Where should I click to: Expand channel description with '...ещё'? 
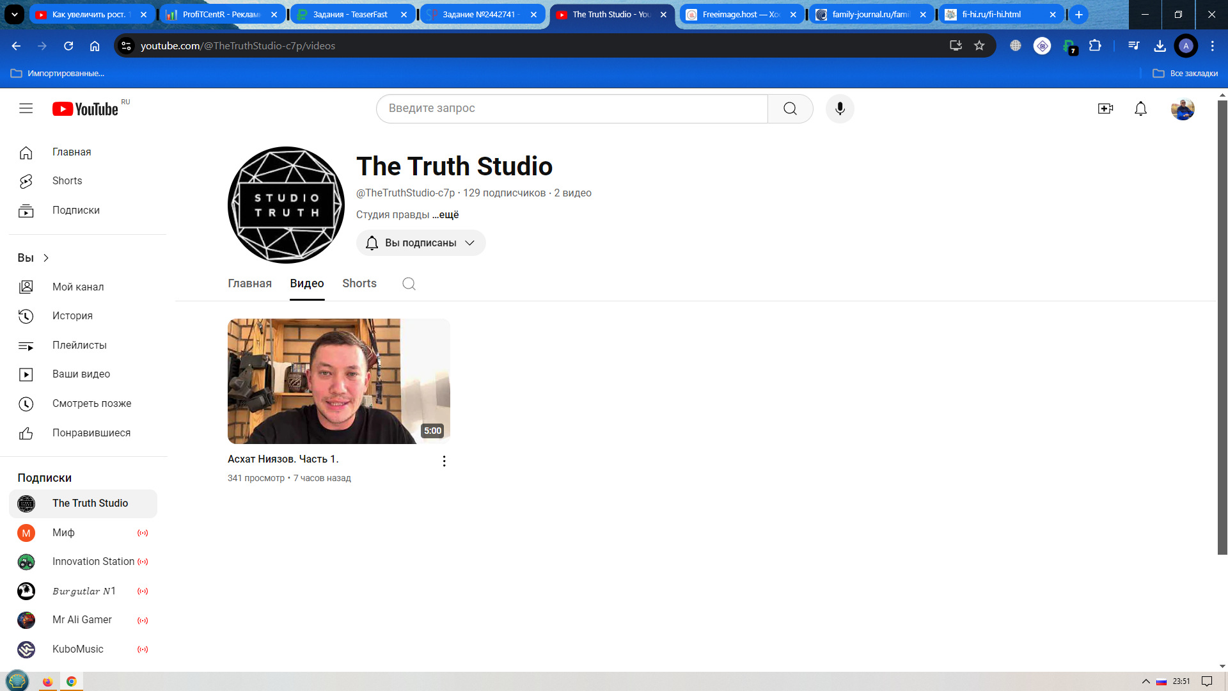[x=445, y=215]
